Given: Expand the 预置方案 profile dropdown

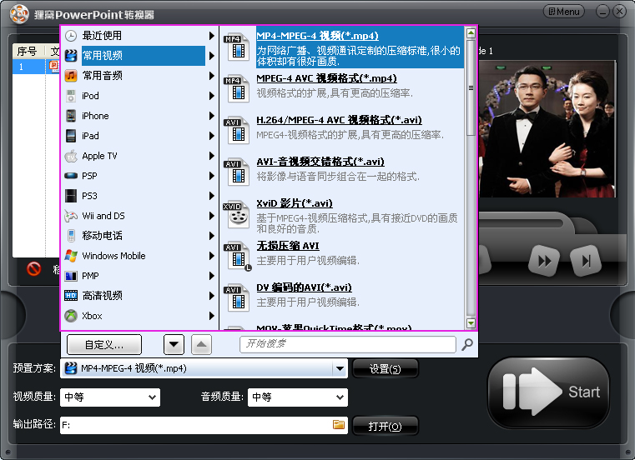Looking at the screenshot, I should pos(339,368).
